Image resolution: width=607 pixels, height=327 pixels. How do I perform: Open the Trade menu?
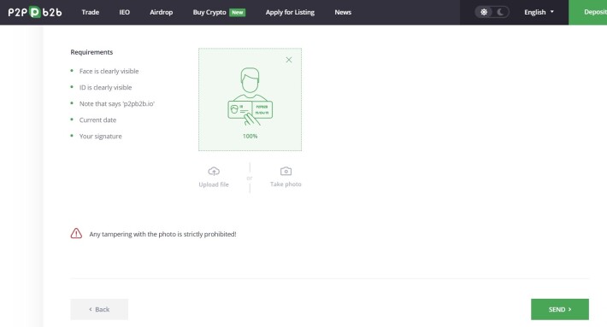click(x=91, y=12)
